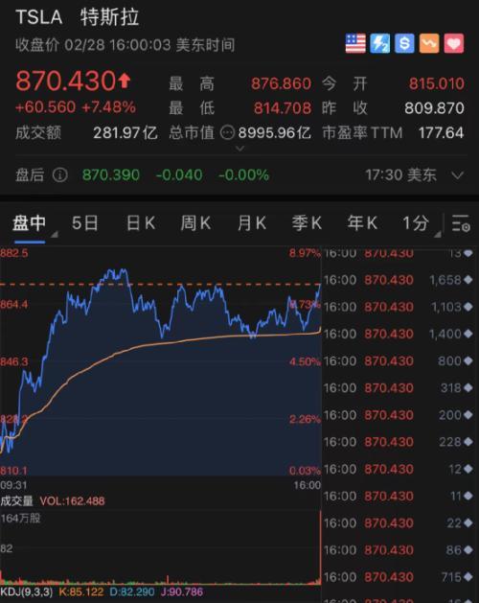Expand more quote details chevron
The height and width of the screenshot is (603, 479).
tap(239, 149)
